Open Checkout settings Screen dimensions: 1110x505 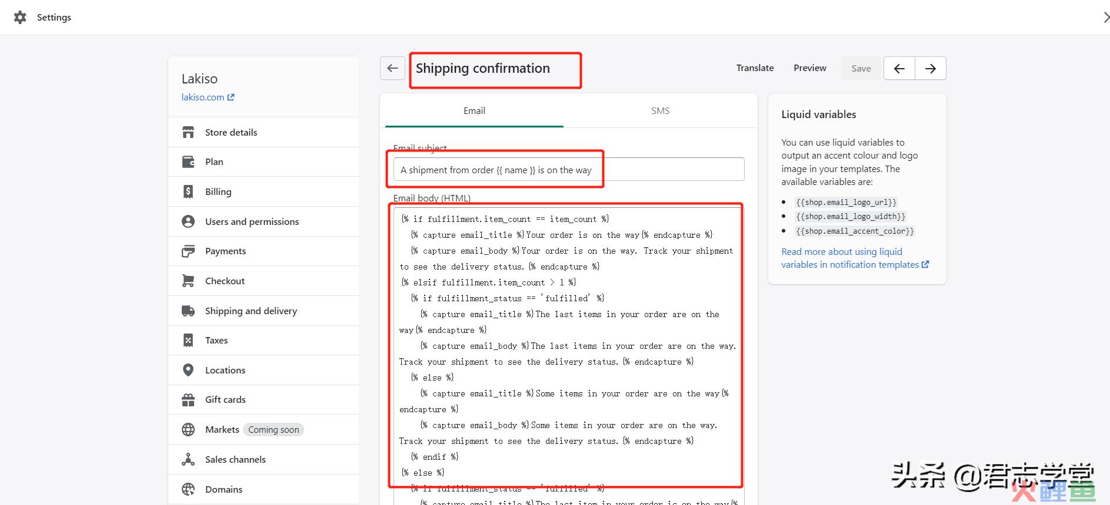tap(264, 281)
